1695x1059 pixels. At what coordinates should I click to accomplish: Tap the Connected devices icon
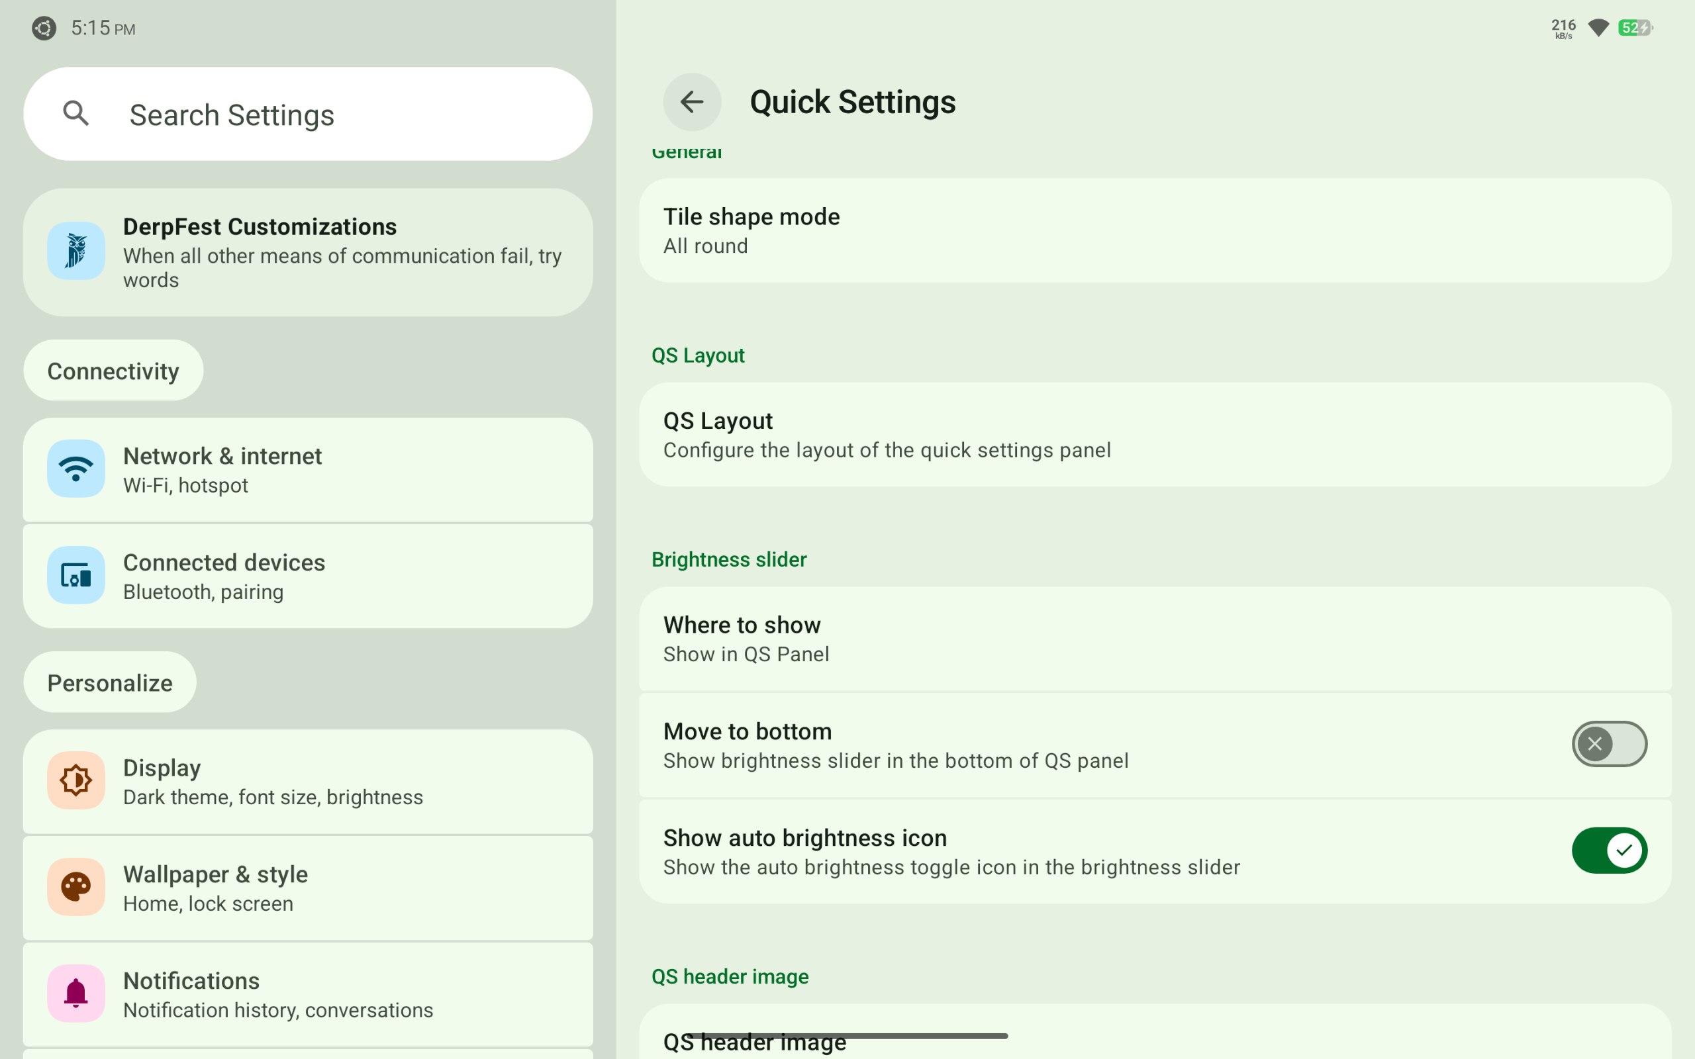(x=75, y=576)
